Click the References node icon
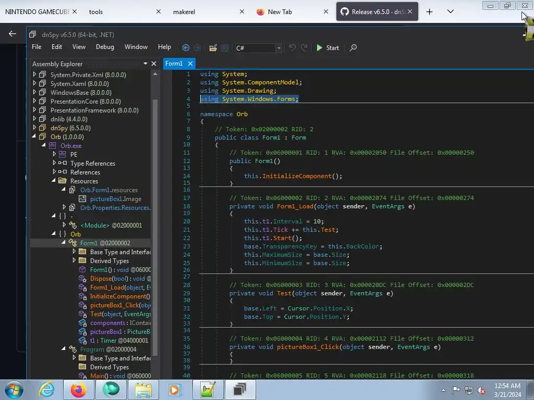 pos(63,172)
